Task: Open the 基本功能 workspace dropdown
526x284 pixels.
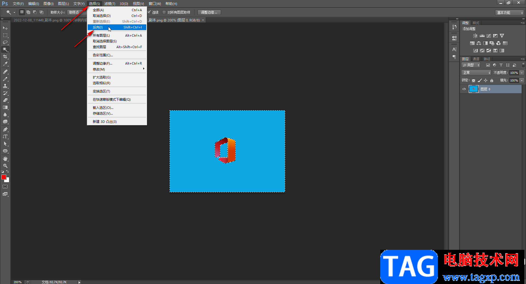Action: pos(510,13)
